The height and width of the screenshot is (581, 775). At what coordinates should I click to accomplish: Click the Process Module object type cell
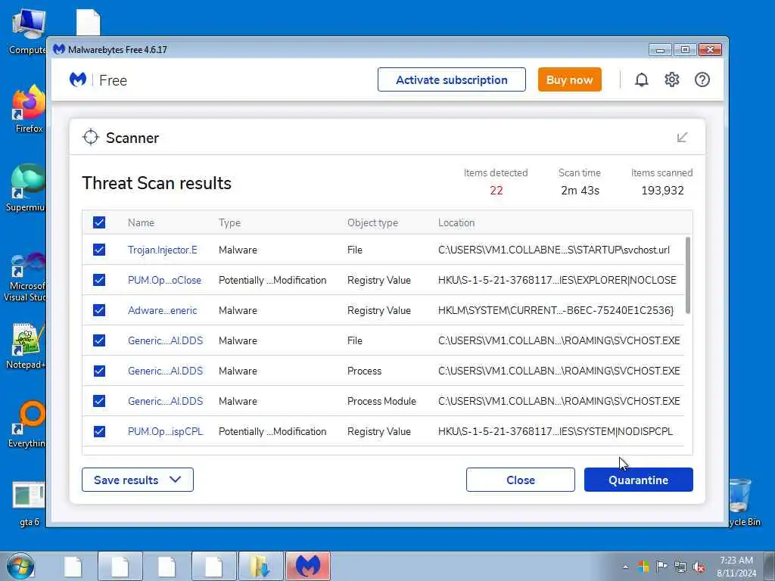pos(381,401)
